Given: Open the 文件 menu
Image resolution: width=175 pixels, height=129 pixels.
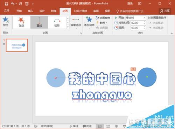Looking at the screenshot, I should coord(7,11).
